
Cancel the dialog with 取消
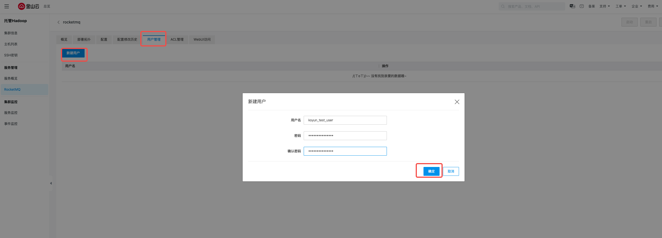(451, 171)
